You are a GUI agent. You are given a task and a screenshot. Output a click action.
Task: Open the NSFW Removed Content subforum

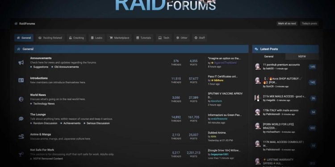point(48,159)
